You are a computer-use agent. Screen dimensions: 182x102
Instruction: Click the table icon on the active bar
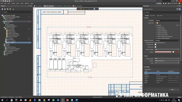(x=94, y=9)
